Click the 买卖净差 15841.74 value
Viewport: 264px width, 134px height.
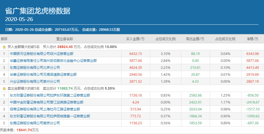click(x=24, y=130)
